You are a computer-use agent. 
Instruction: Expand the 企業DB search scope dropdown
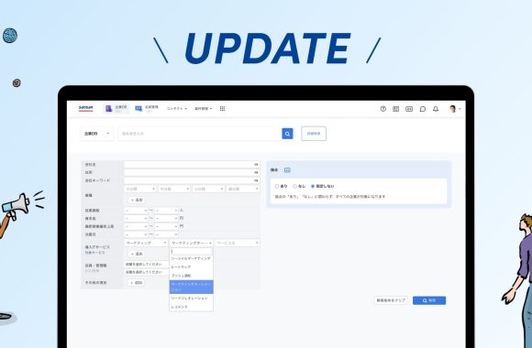pos(96,134)
